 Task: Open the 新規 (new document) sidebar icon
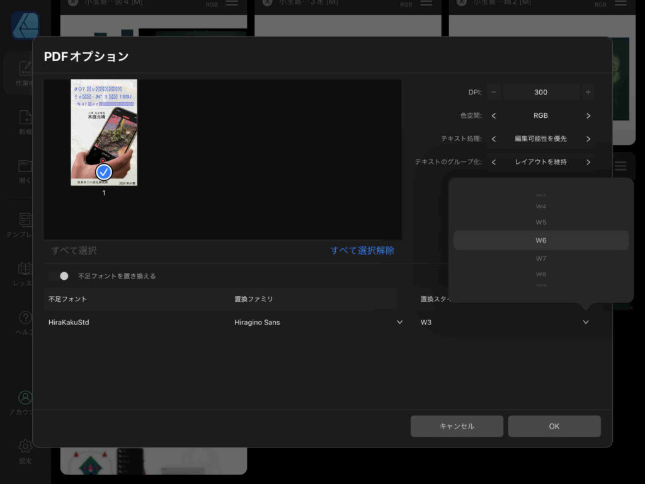[25, 118]
